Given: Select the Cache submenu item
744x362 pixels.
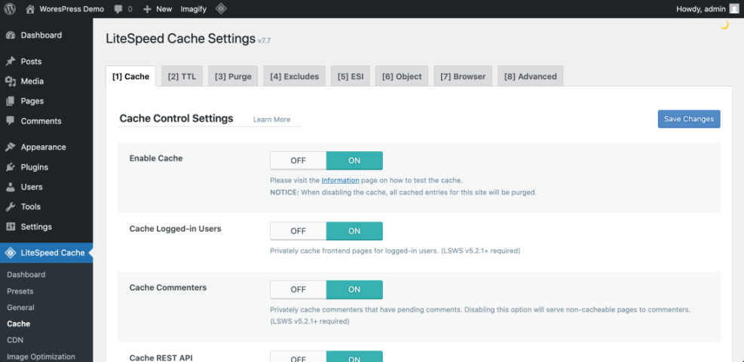Looking at the screenshot, I should (x=19, y=324).
